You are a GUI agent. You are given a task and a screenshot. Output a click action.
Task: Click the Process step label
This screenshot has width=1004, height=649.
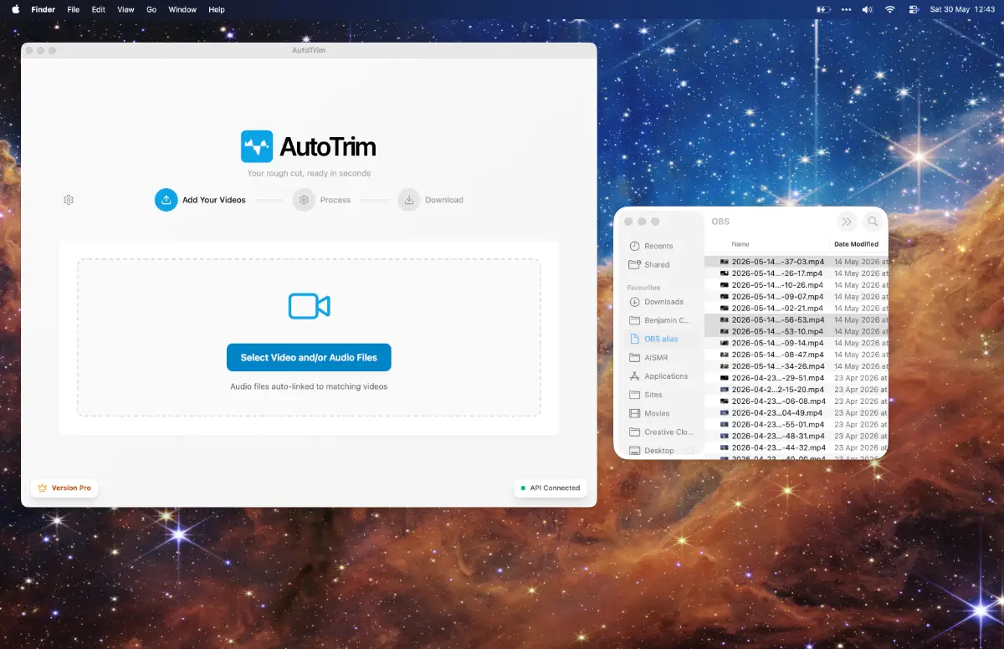click(x=336, y=200)
